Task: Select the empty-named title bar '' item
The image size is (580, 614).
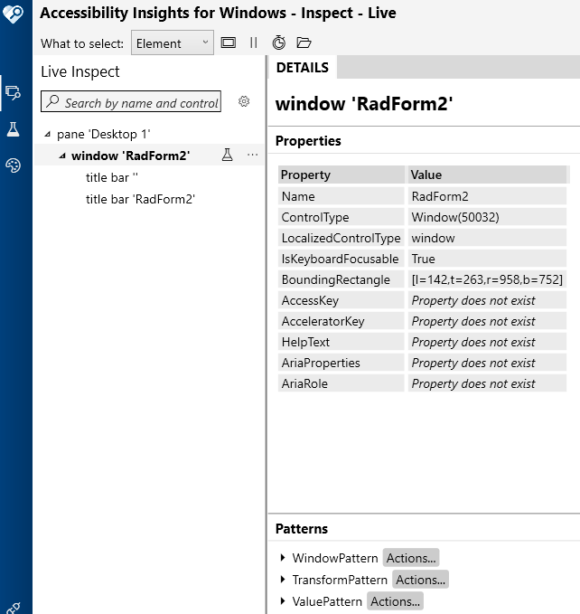Action: 112,177
